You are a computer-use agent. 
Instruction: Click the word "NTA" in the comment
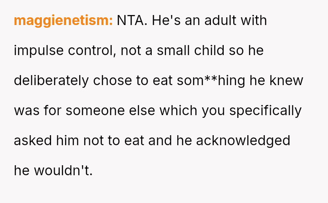click(131, 20)
